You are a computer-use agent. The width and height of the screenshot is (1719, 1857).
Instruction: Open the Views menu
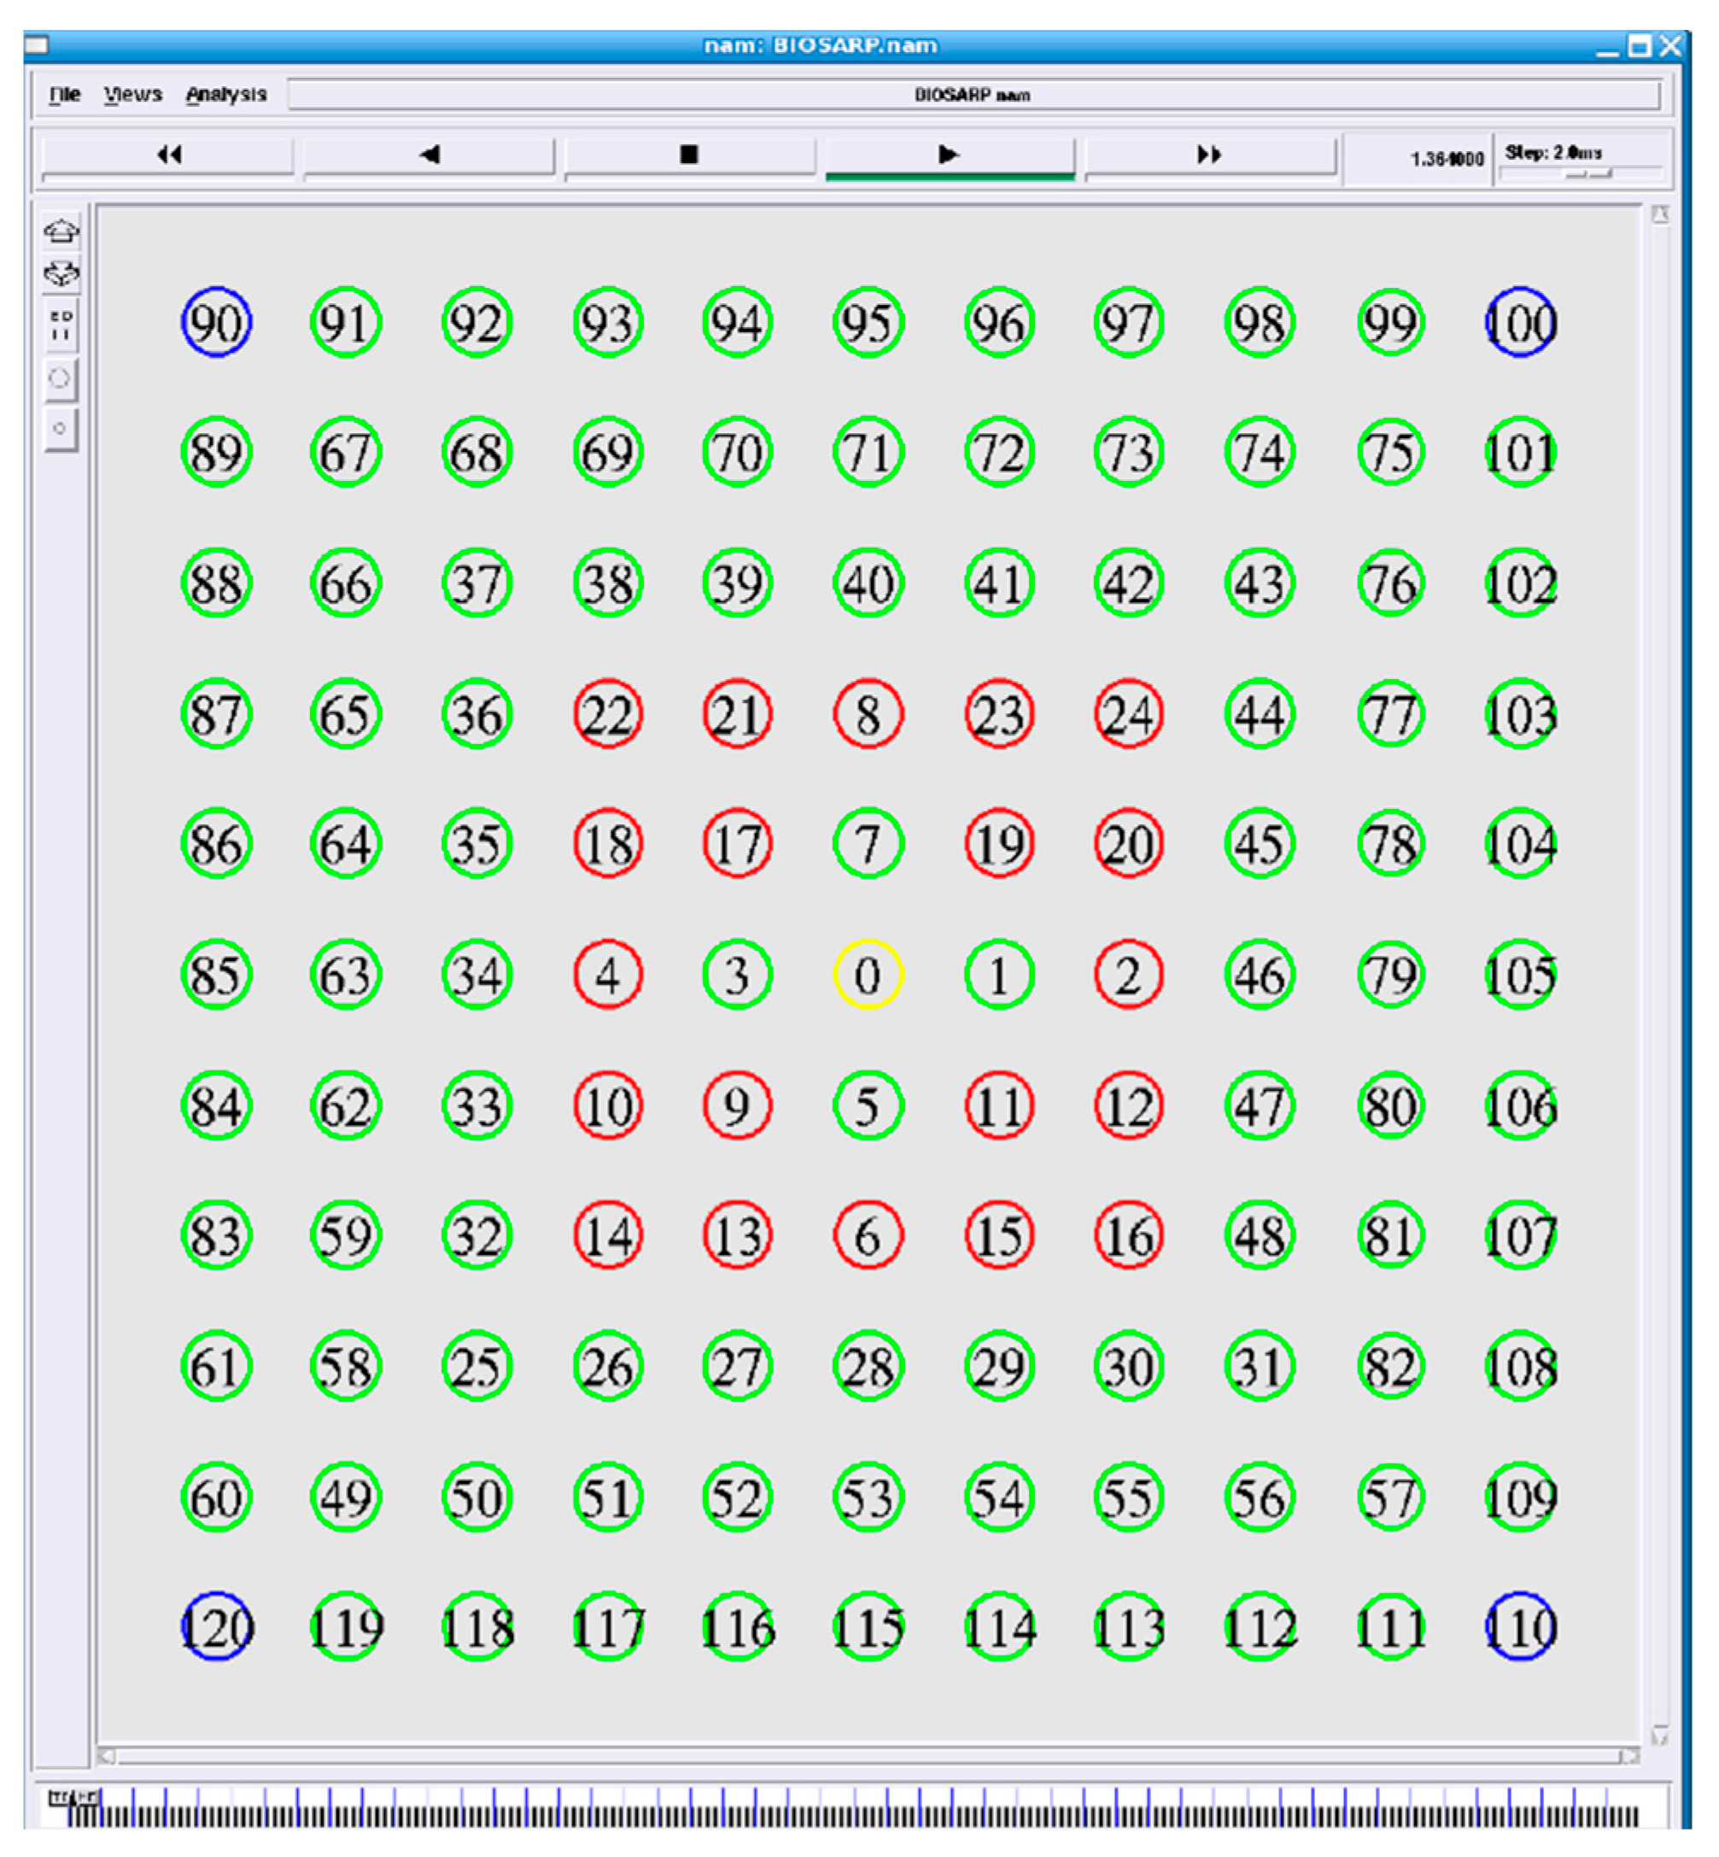tap(132, 94)
